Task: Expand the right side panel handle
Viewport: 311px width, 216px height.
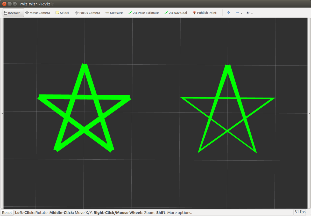Action: (309, 113)
